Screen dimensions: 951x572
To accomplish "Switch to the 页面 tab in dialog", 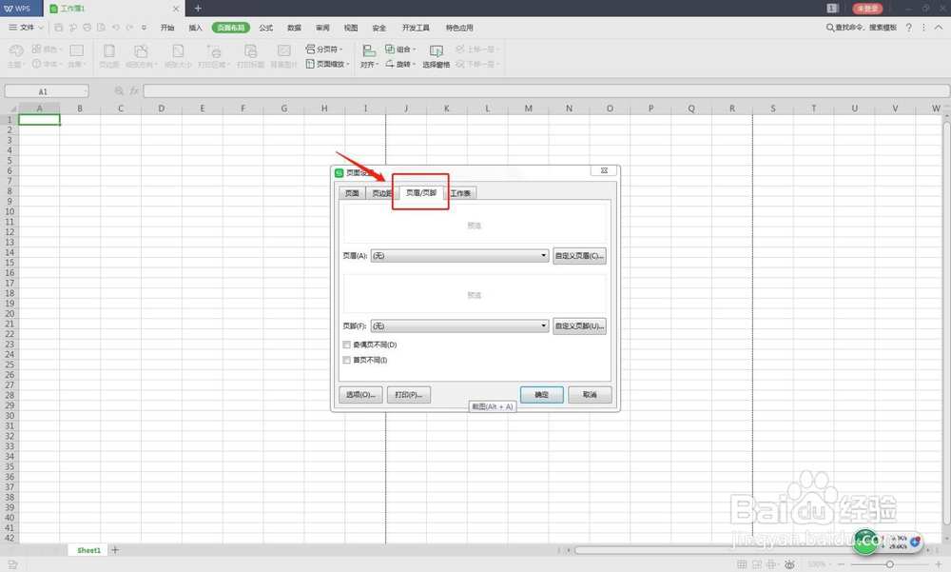I will tap(352, 193).
